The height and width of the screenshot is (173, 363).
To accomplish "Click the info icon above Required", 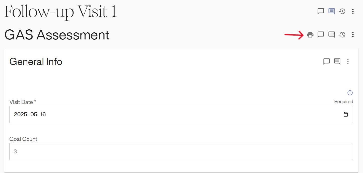I will [350, 93].
